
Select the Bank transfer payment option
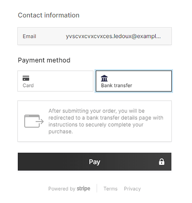134,81
